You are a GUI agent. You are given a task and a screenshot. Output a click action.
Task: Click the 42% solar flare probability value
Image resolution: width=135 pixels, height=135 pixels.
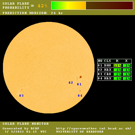tap(42, 6)
